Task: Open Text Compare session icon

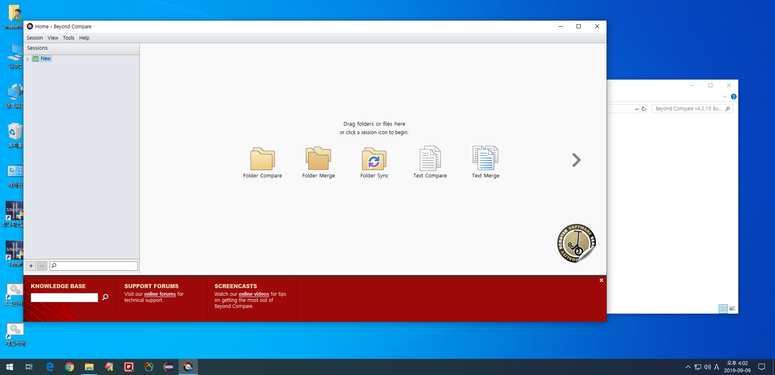Action: point(430,162)
